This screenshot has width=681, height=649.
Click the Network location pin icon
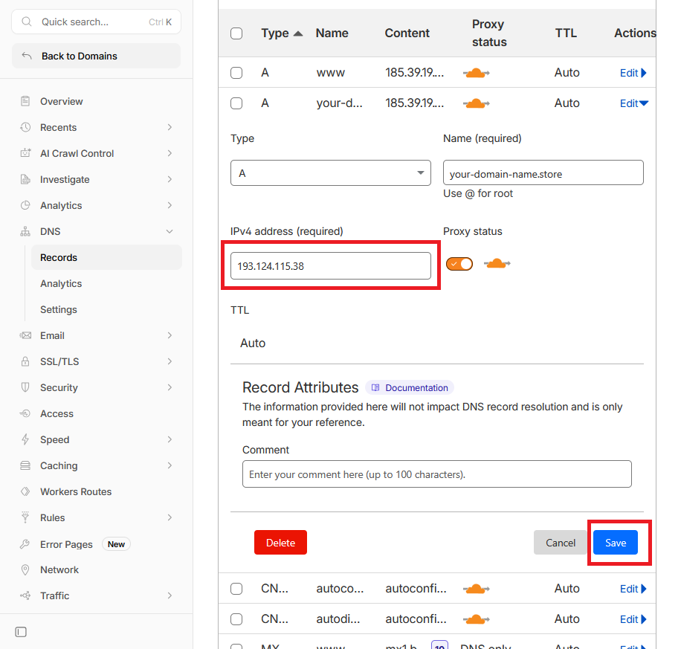[x=25, y=570]
